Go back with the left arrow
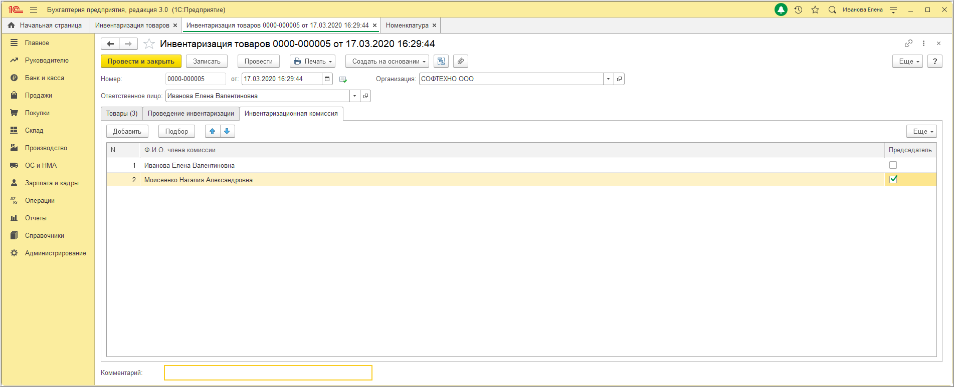 [110, 44]
